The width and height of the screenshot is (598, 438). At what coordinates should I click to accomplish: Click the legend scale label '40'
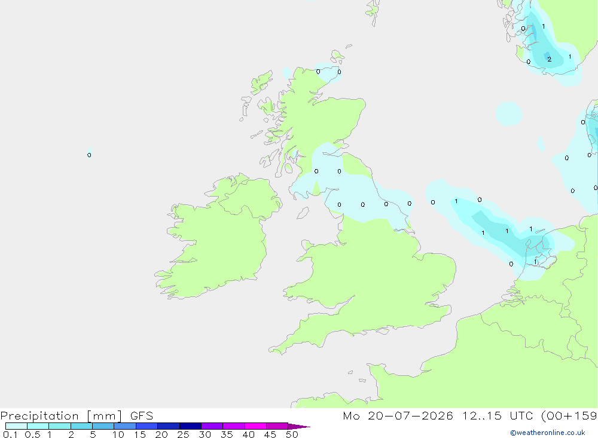249,434
